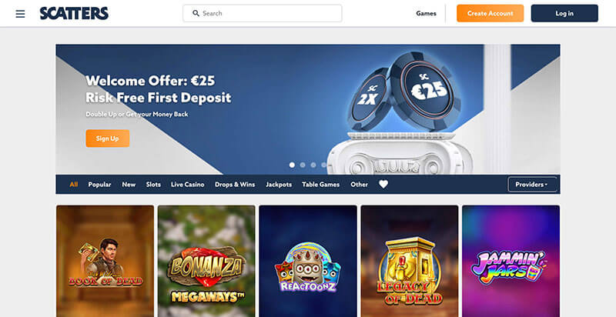The width and height of the screenshot is (616, 317).
Task: Select the first carousel dot
Action: pos(292,165)
